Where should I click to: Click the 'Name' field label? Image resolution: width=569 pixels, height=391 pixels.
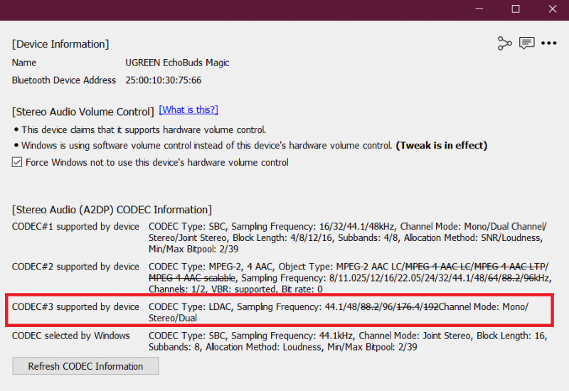24,63
